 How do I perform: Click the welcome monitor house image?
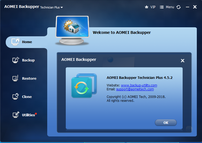point(72,31)
